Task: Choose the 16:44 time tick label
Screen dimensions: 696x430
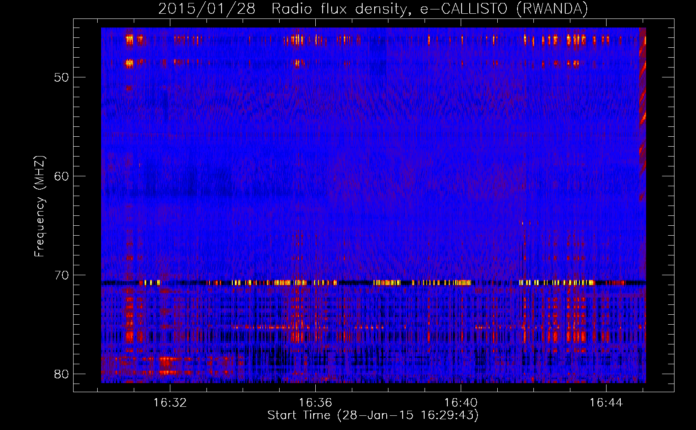Action: pos(606,402)
